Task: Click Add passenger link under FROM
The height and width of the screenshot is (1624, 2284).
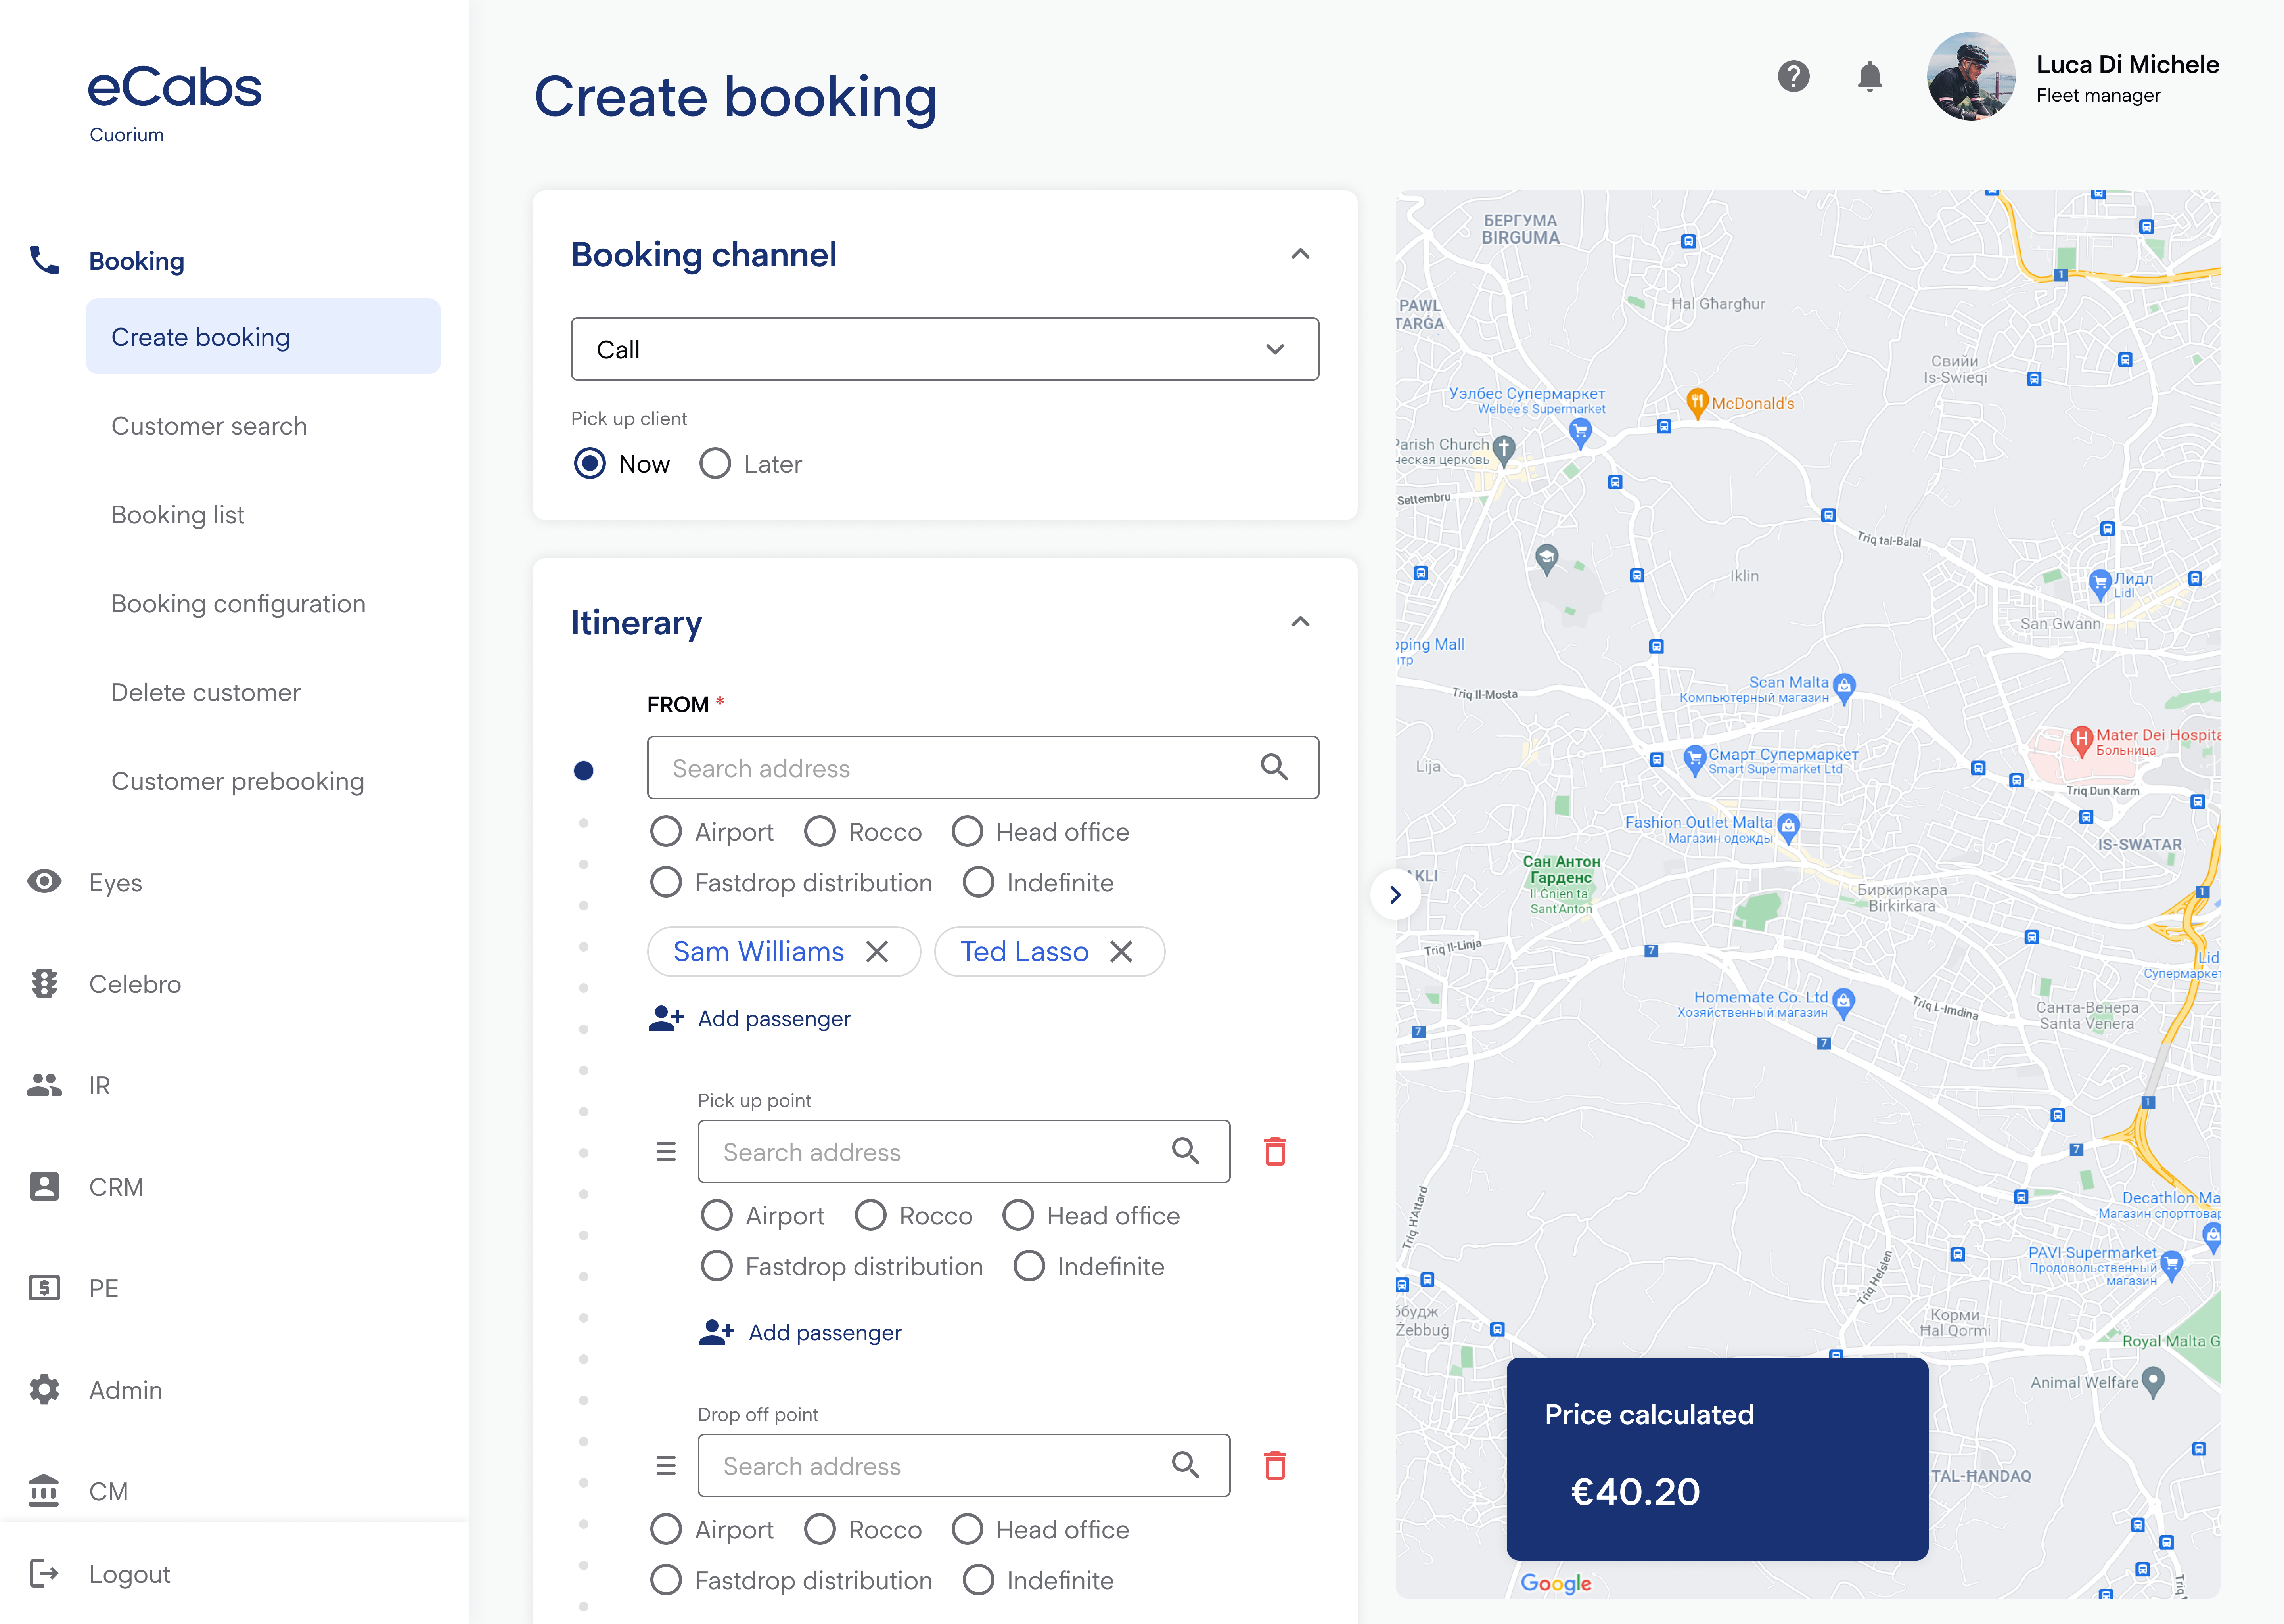Action: pos(774,1018)
